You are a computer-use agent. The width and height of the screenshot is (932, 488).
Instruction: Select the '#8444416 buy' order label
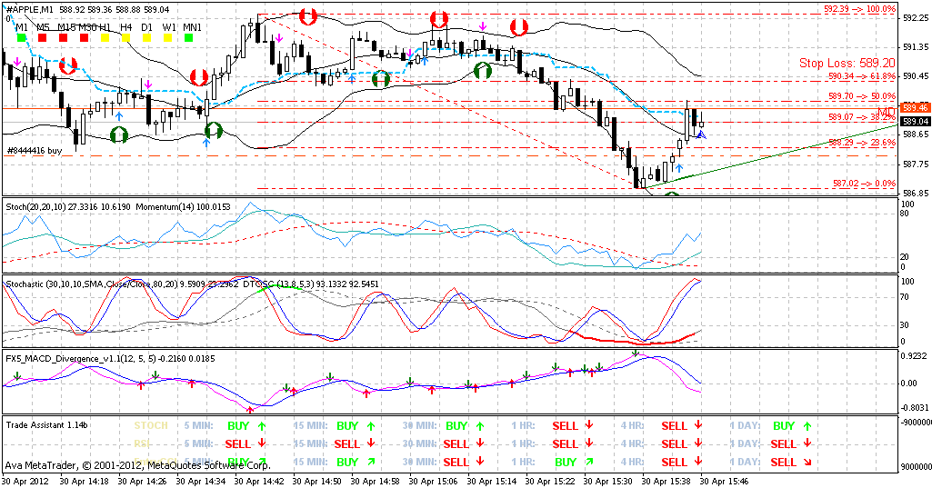point(35,151)
